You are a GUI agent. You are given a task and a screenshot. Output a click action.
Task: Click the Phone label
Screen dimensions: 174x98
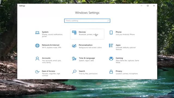point(119,32)
